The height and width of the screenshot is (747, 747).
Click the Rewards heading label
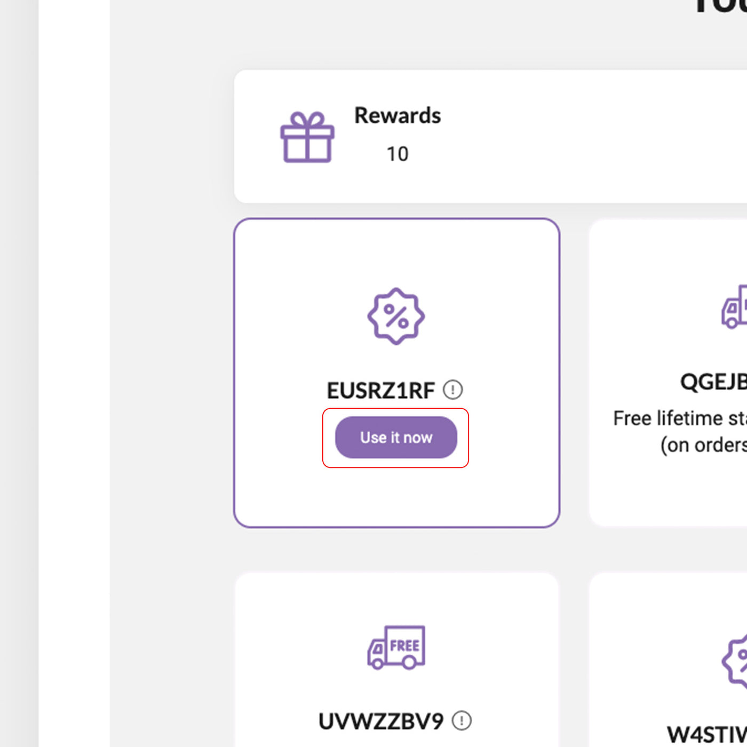click(397, 115)
